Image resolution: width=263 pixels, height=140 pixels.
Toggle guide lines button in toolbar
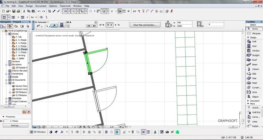coord(65,11)
